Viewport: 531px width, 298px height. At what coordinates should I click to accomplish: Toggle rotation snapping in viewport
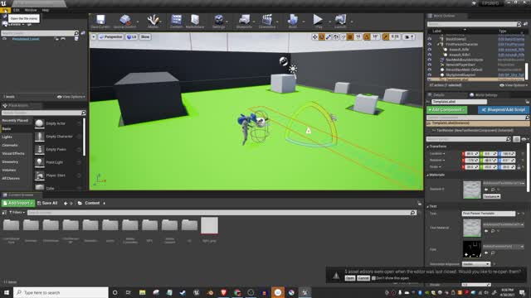(x=367, y=36)
